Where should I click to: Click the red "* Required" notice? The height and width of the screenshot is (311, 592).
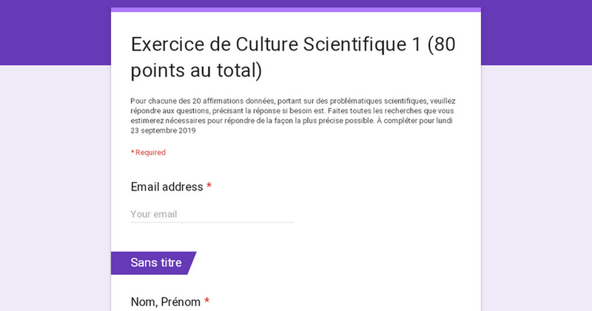[x=148, y=153]
